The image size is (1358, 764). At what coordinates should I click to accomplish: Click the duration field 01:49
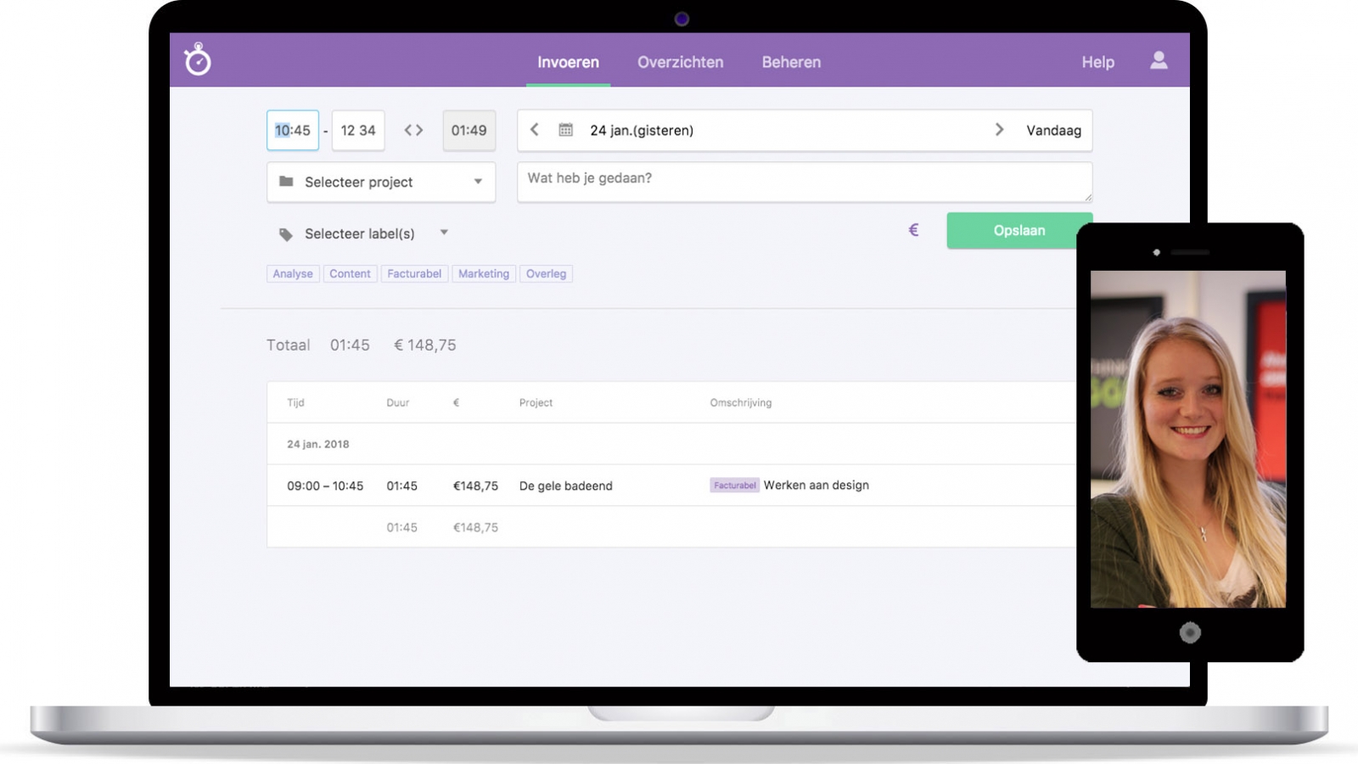tap(469, 130)
